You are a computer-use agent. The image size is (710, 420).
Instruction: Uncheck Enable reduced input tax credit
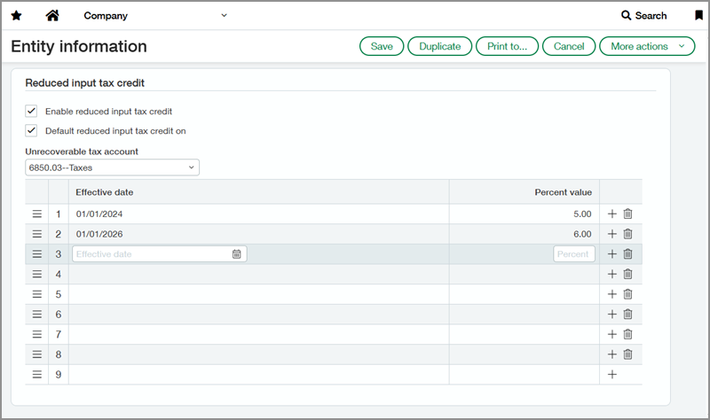(x=32, y=112)
